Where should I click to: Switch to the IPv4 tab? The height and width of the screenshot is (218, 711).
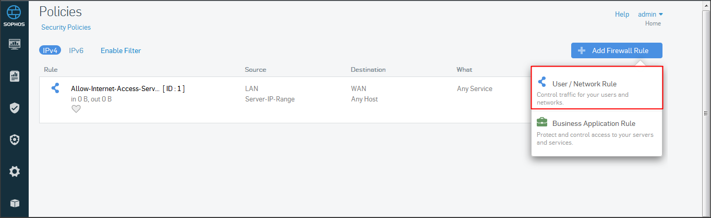click(x=50, y=50)
